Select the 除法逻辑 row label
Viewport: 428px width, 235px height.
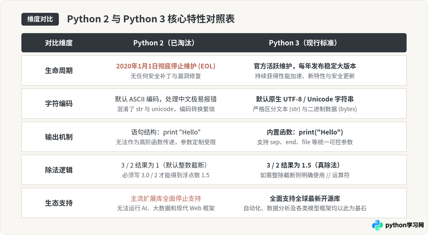coord(59,170)
